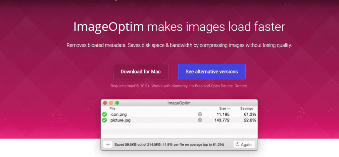Screen dimensions: 339x157
Task: Run optimization again with the Again button
Action: point(244,144)
